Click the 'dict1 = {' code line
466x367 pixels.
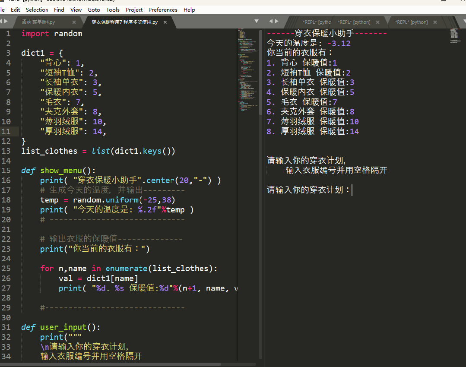[x=42, y=53]
